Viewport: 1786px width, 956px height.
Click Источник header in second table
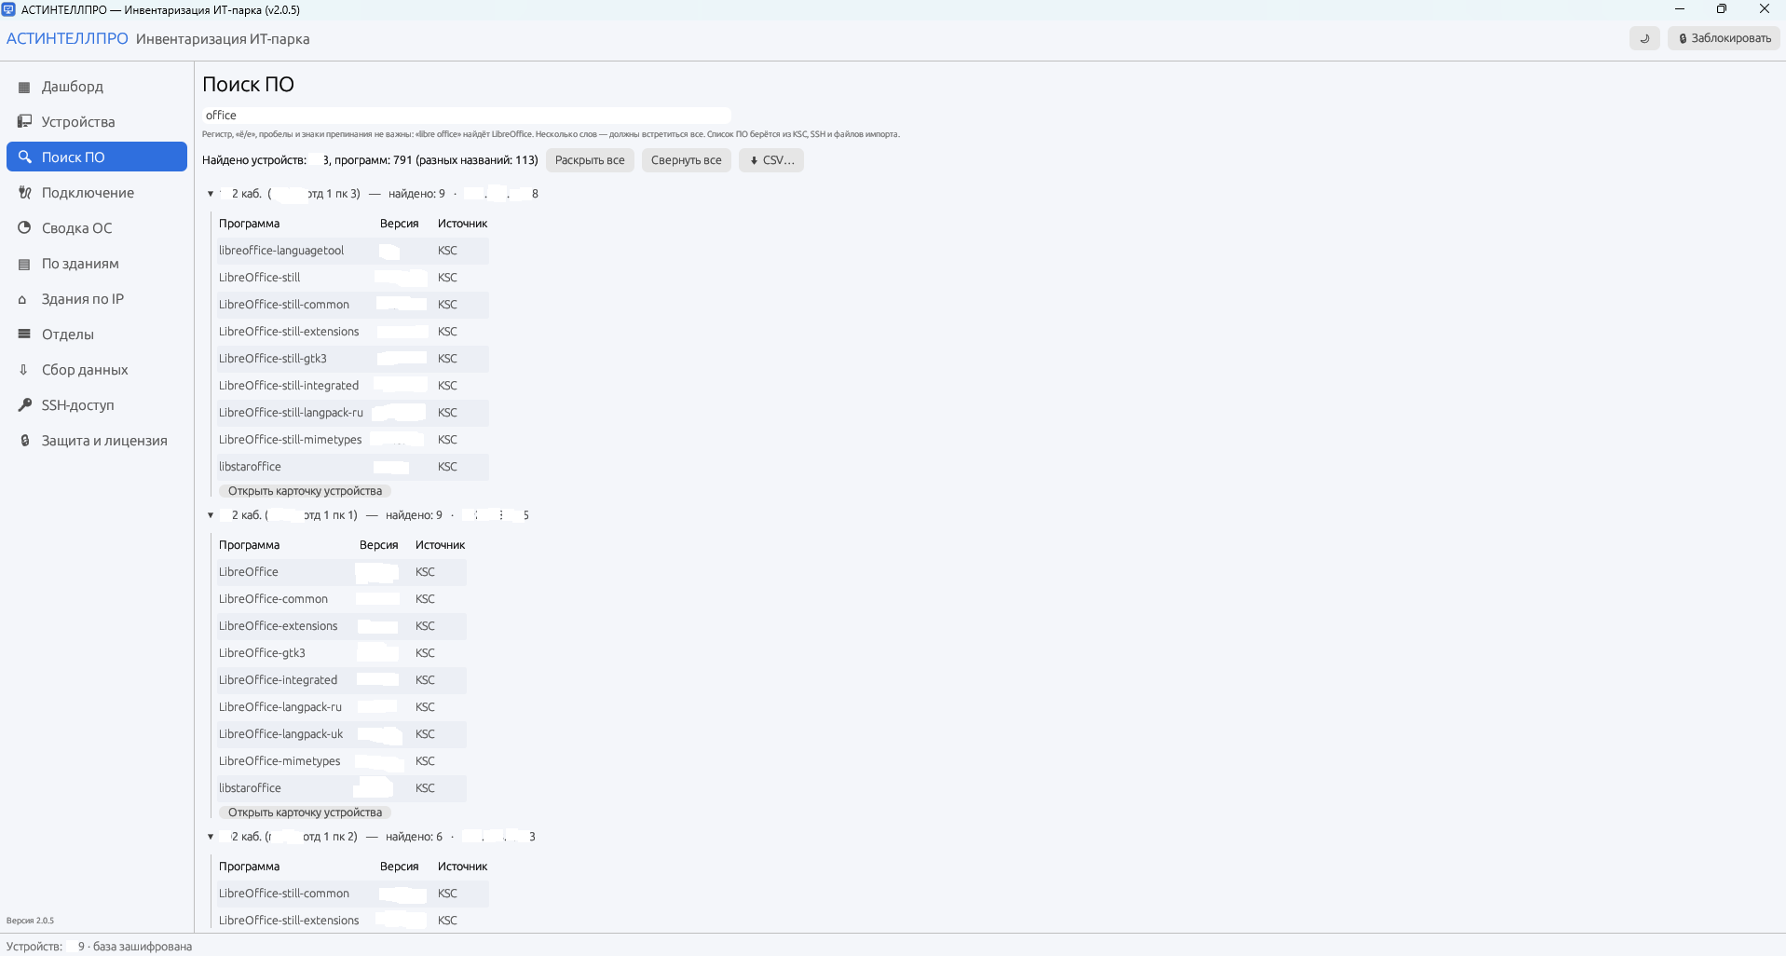tap(440, 545)
